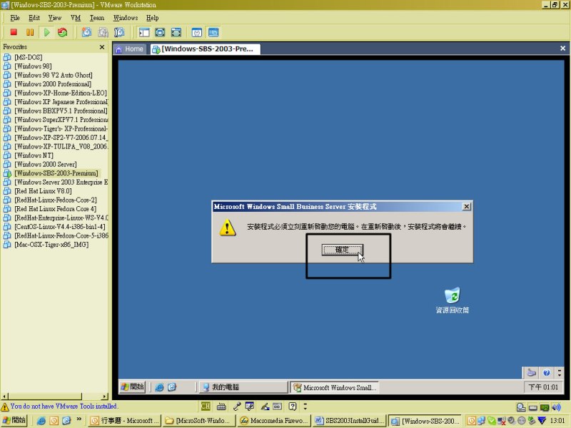This screenshot has width=571, height=428.
Task: Switch to the Home tab
Action: click(129, 49)
